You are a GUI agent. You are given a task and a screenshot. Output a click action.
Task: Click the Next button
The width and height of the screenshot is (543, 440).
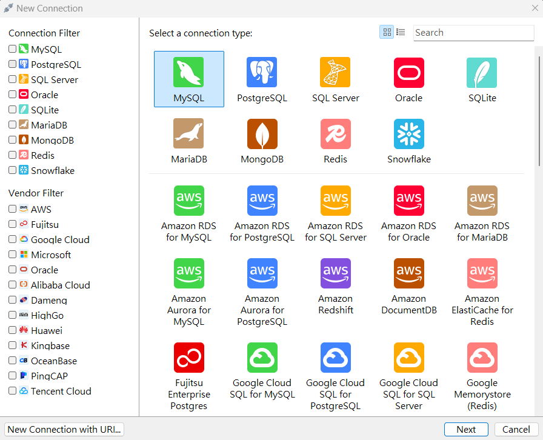coord(466,429)
